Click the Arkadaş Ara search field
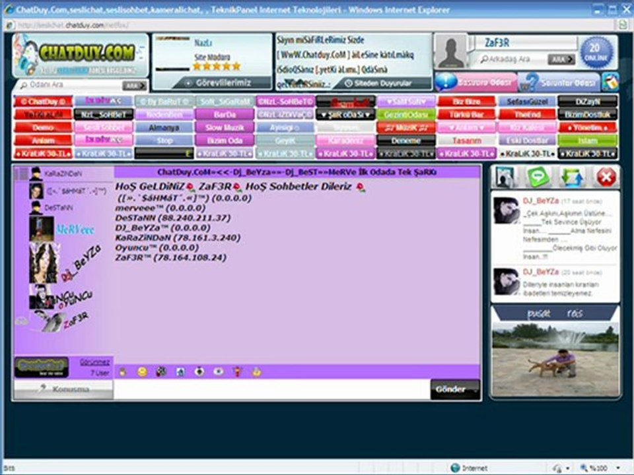This screenshot has width=634, height=475. 511,59
